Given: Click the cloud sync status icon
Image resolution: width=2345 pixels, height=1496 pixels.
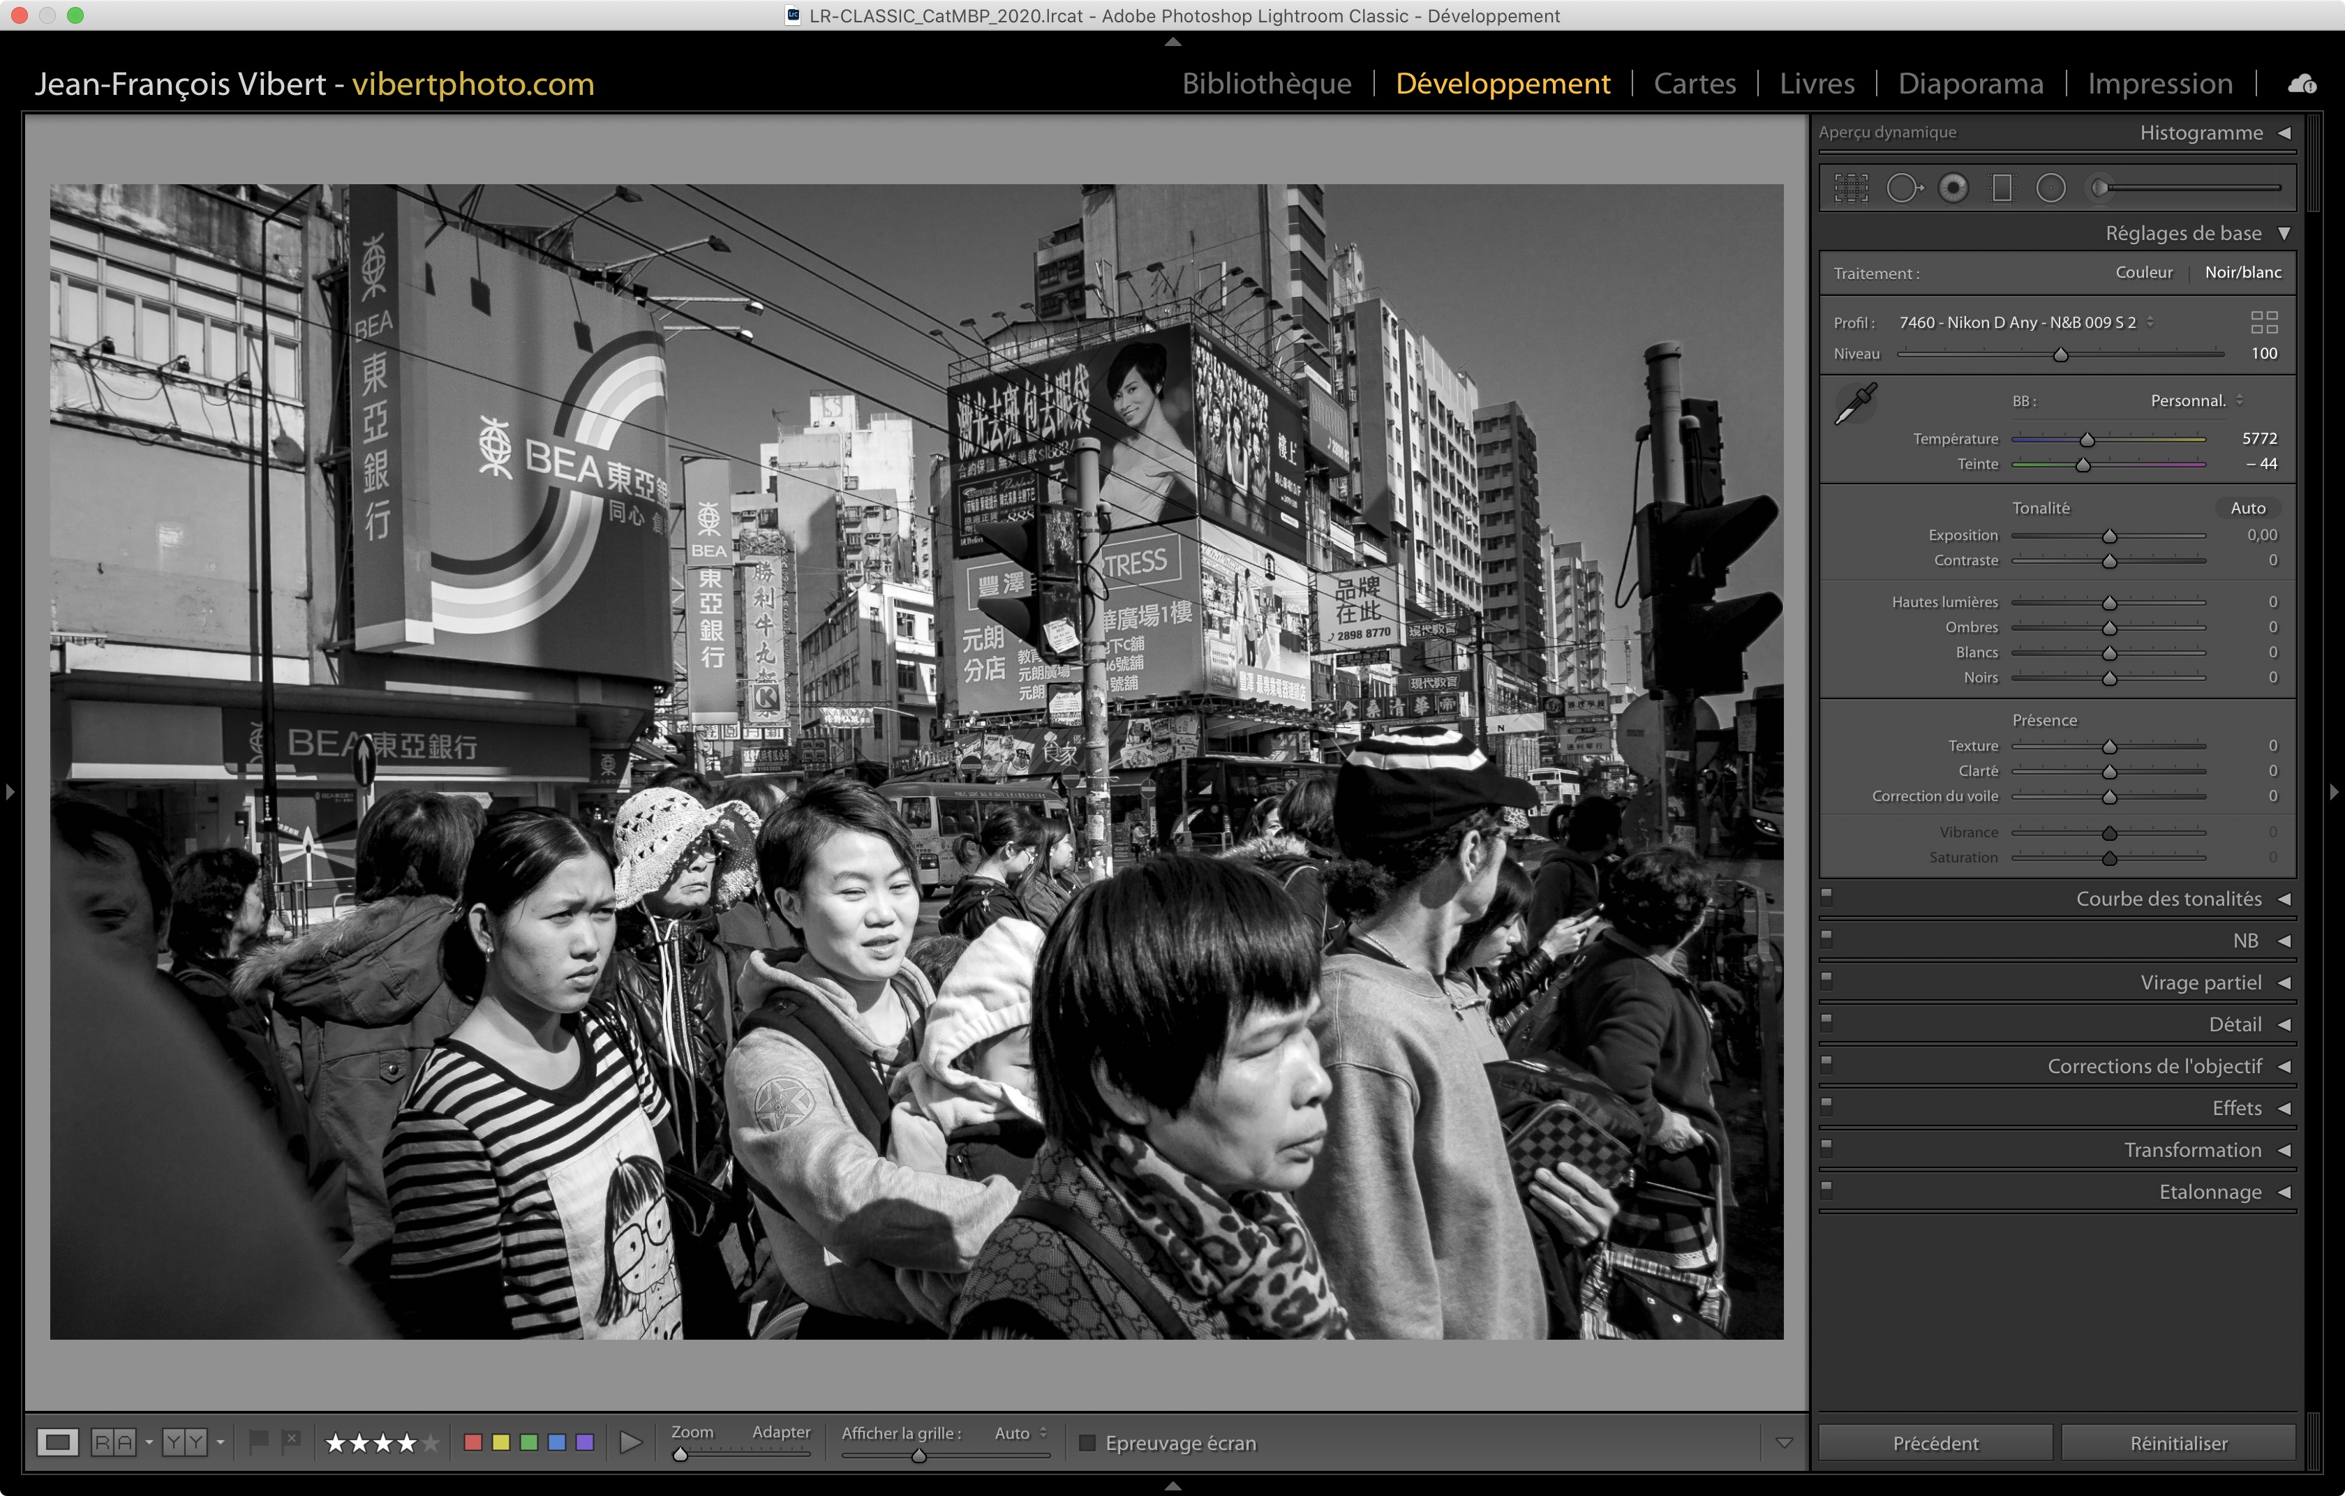Looking at the screenshot, I should (2302, 84).
